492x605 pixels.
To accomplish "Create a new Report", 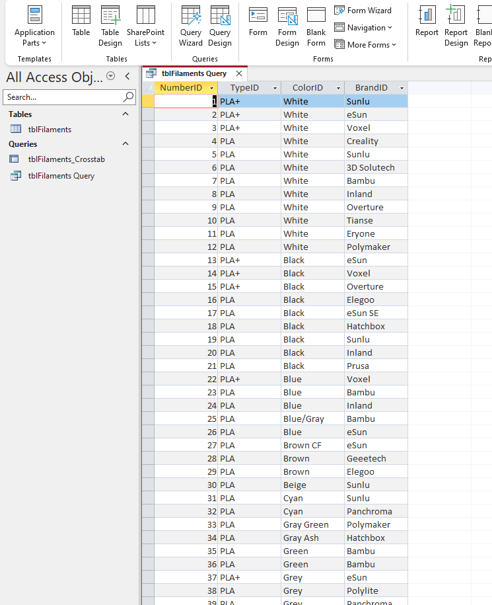I will 427,22.
